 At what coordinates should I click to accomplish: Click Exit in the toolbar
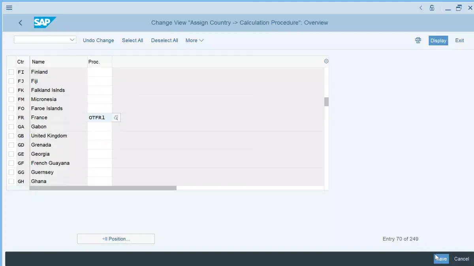[459, 40]
